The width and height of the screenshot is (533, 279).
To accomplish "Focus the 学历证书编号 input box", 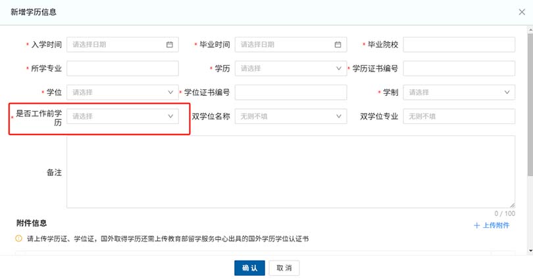I will point(459,68).
